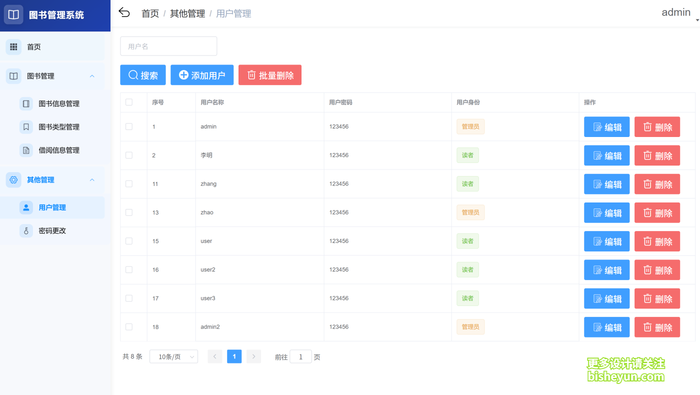Open 图书信息管理 via its book icon

pos(26,103)
